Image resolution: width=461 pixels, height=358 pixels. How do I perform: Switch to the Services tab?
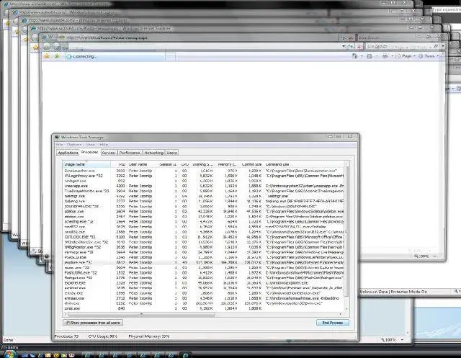109,153
